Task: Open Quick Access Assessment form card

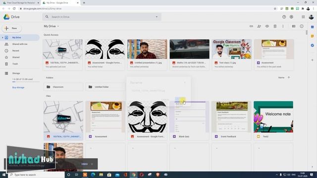Action: 274,55
